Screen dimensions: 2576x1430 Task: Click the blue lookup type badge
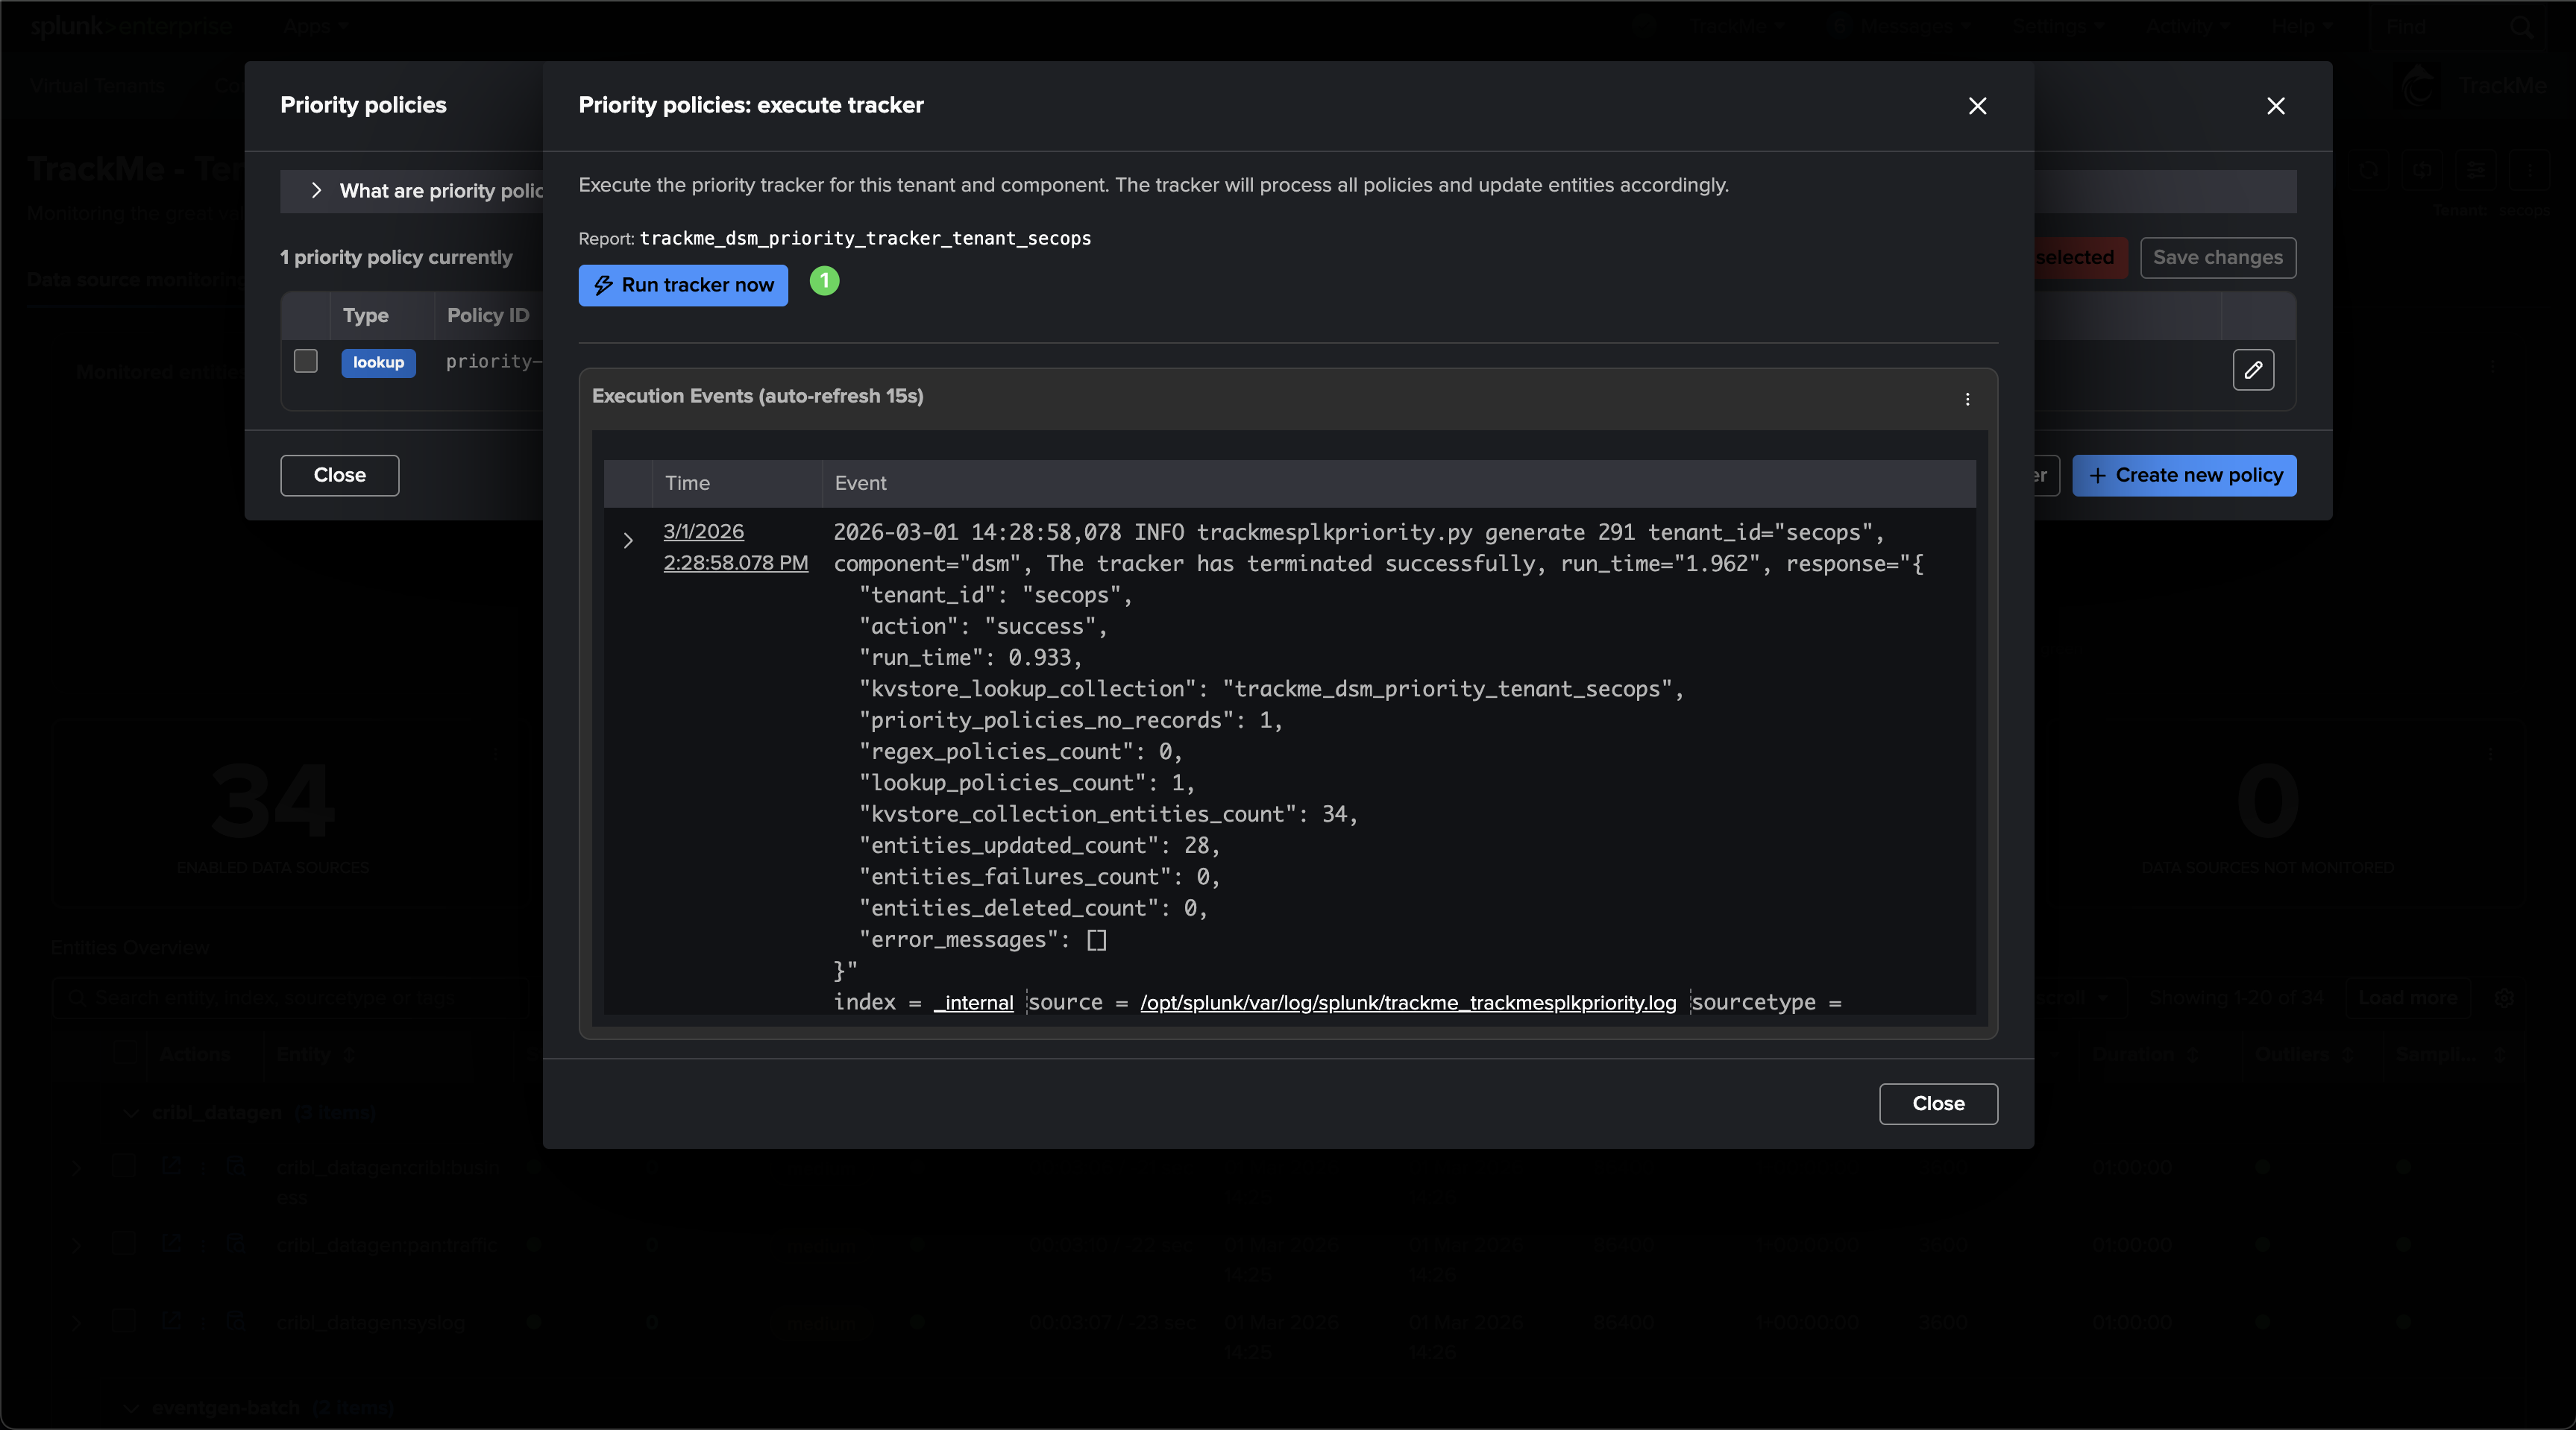pos(378,362)
